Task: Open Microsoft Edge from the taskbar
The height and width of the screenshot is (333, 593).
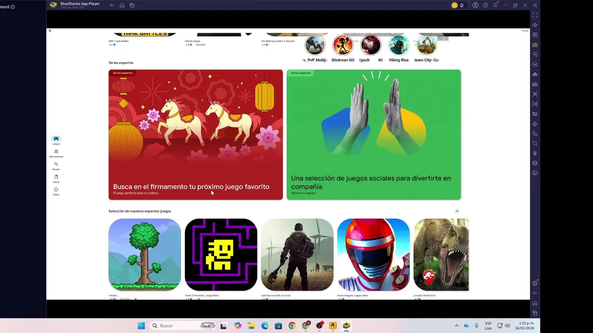Action: coord(265,326)
